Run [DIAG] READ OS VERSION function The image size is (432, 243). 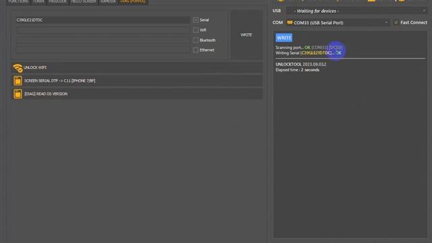pos(136,94)
